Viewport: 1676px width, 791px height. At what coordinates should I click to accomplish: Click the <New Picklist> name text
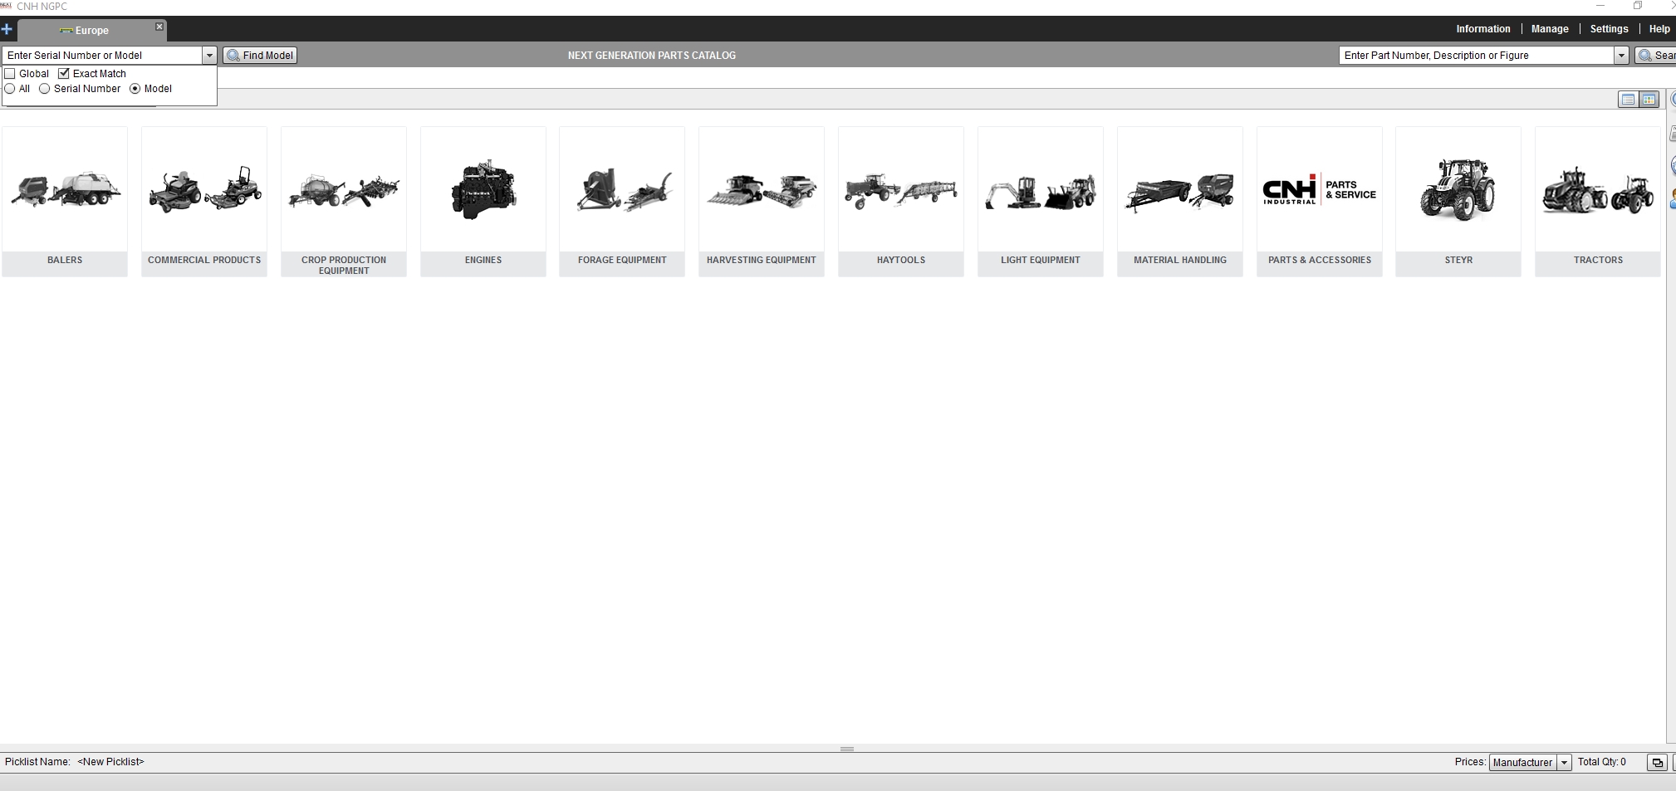tap(110, 762)
